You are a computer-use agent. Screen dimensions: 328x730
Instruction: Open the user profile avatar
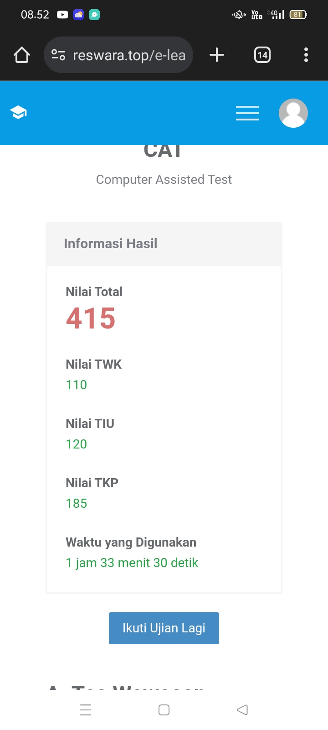pos(293,113)
